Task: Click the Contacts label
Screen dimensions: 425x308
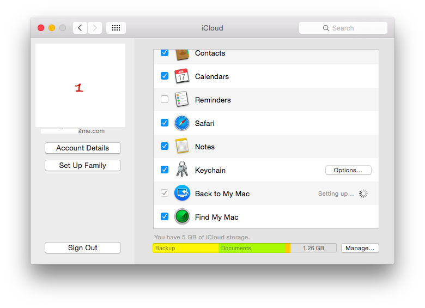Action: 210,53
